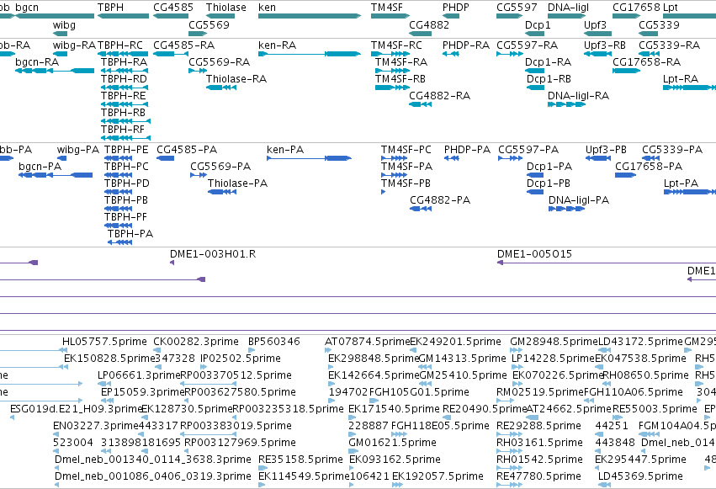This screenshot has width=716, height=489.
Task: Click the RE35158.5prime EST label
Action: [x=300, y=460]
